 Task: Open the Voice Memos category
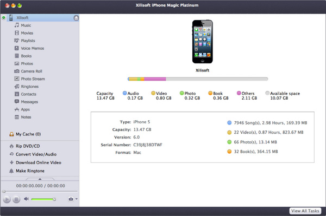pyautogui.click(x=33, y=48)
